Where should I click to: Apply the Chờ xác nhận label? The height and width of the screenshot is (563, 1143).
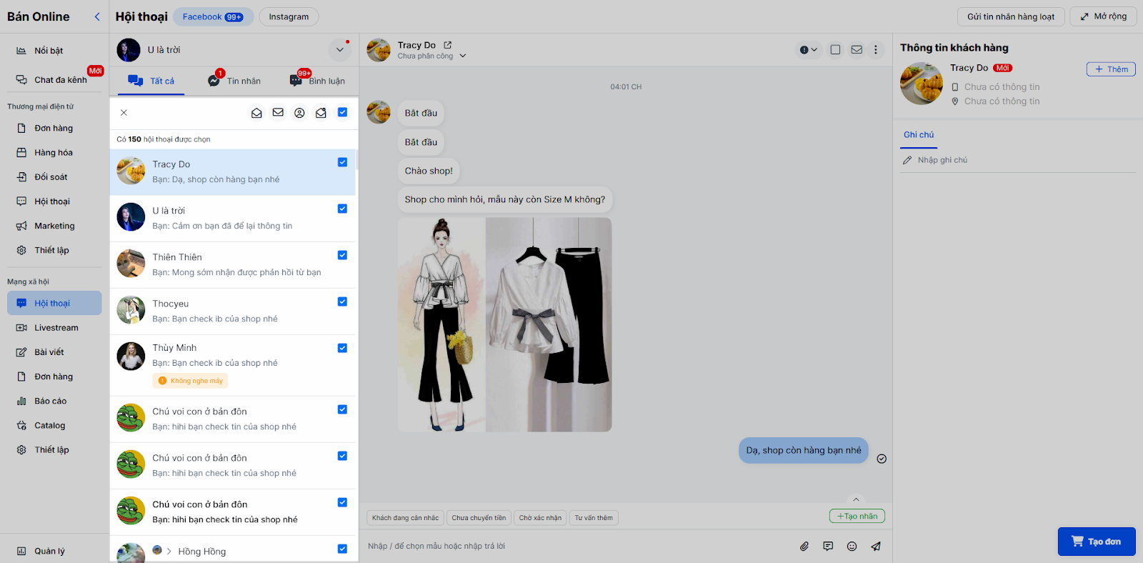point(540,518)
